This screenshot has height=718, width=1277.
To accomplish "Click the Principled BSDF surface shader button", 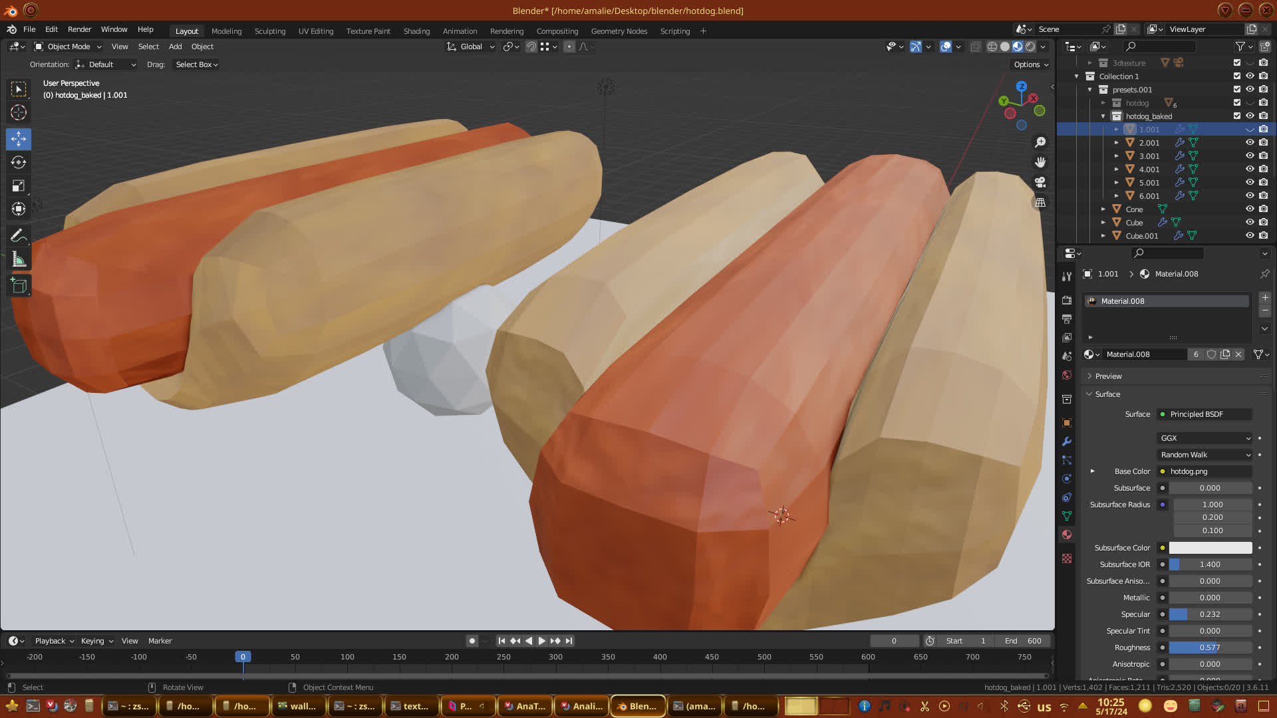I will 1204,414.
